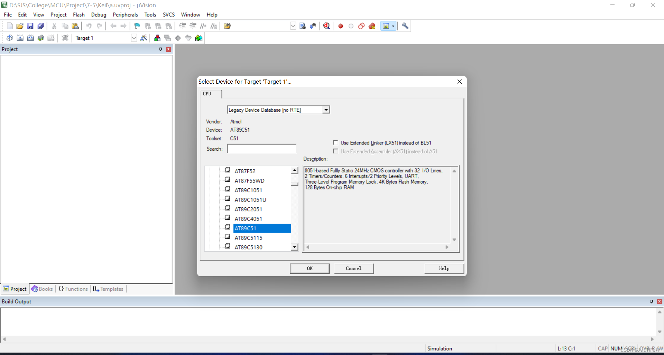664x355 pixels.
Task: Kill all breakpoints with the red X icon
Action: pos(372,26)
